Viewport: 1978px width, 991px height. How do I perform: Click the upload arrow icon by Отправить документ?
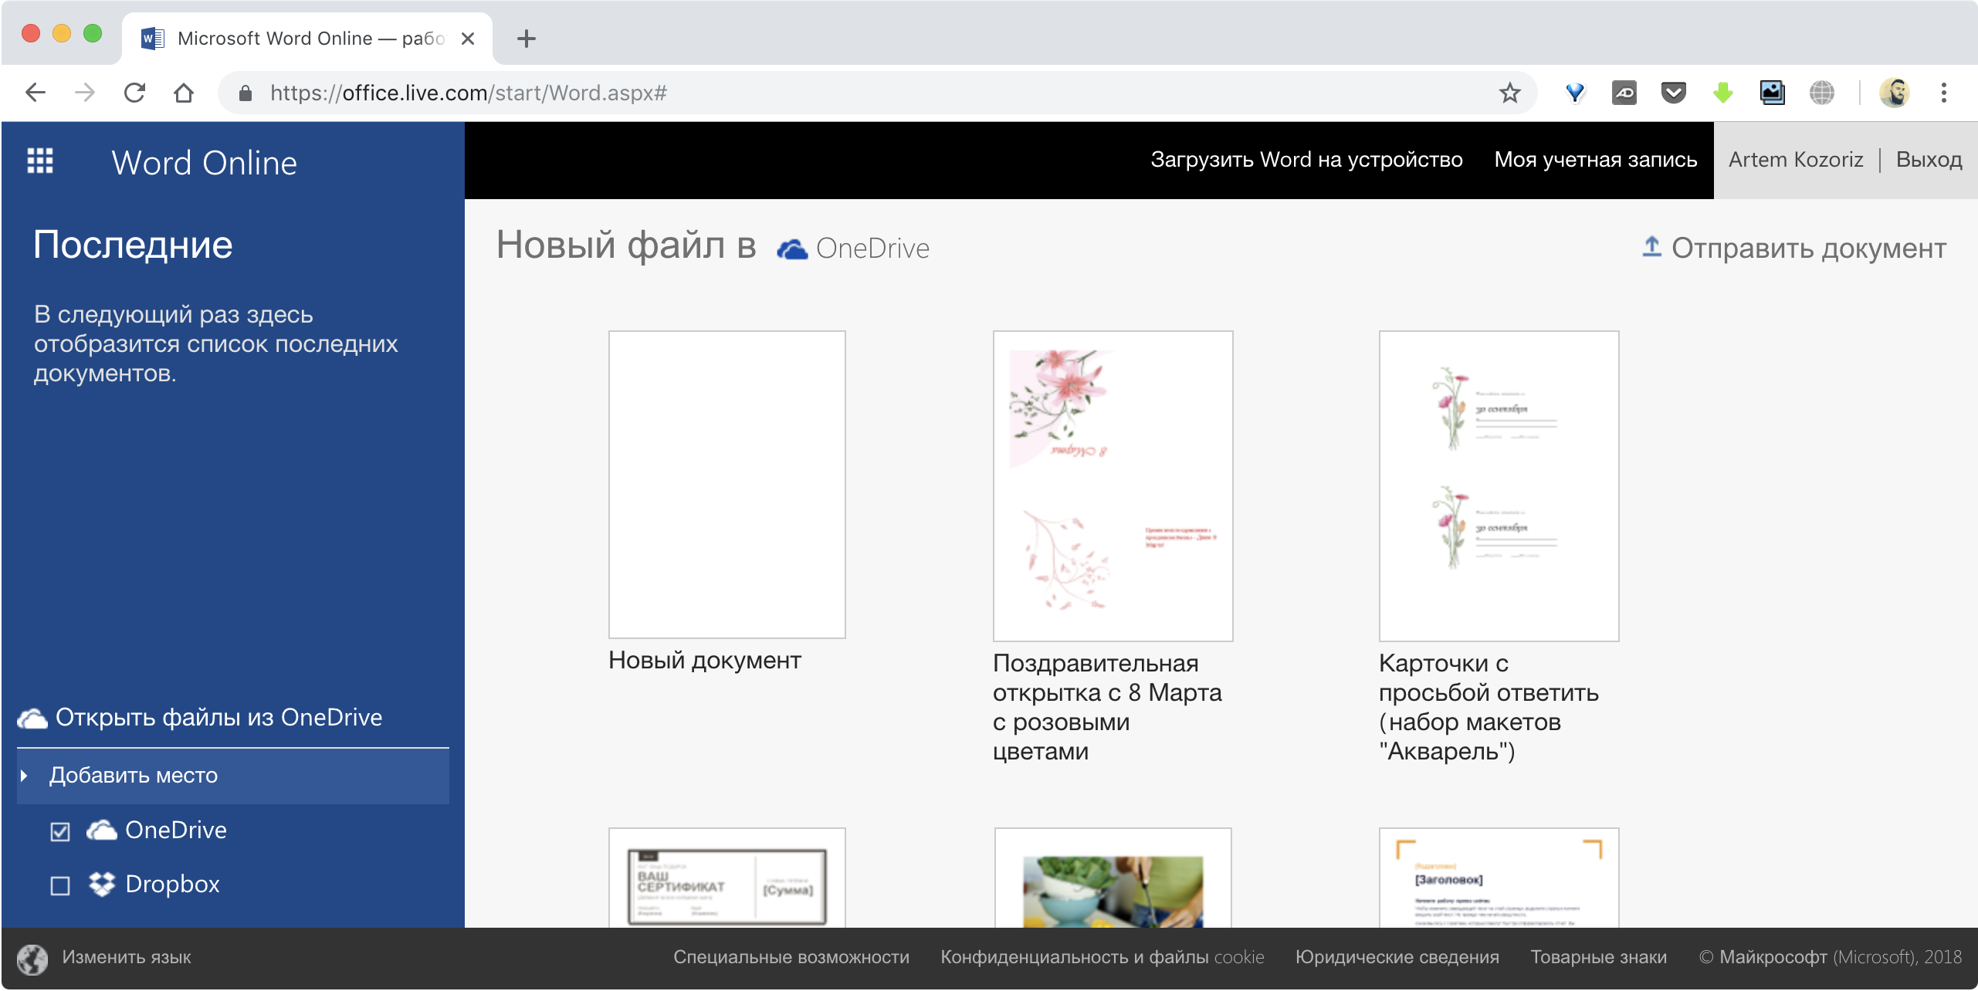[x=1651, y=247]
